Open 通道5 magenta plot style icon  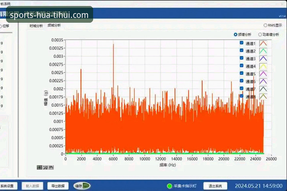[263, 74]
